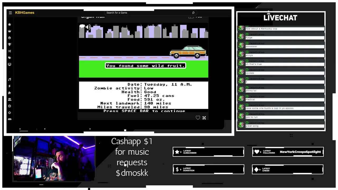
Task: Toggle the game's speaker sound icon
Action: pos(88,27)
